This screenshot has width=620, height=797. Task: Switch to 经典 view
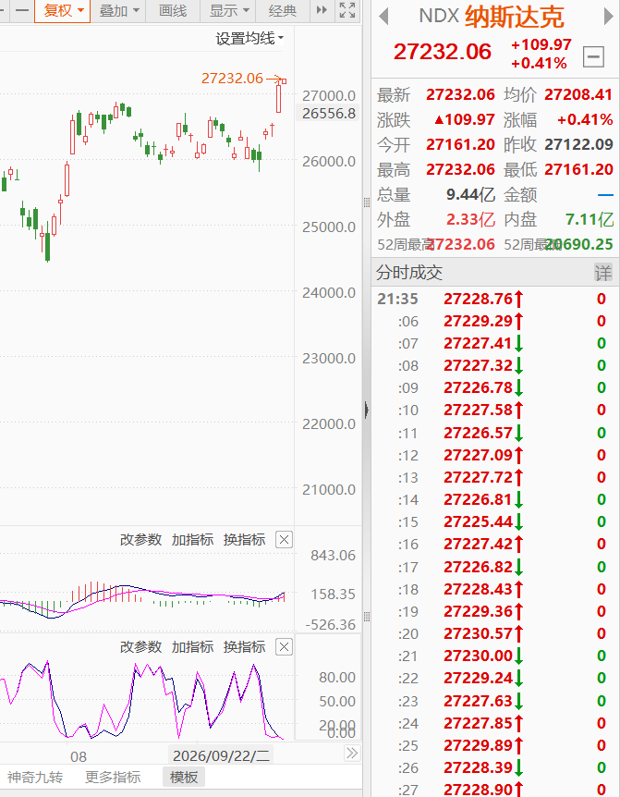click(283, 11)
